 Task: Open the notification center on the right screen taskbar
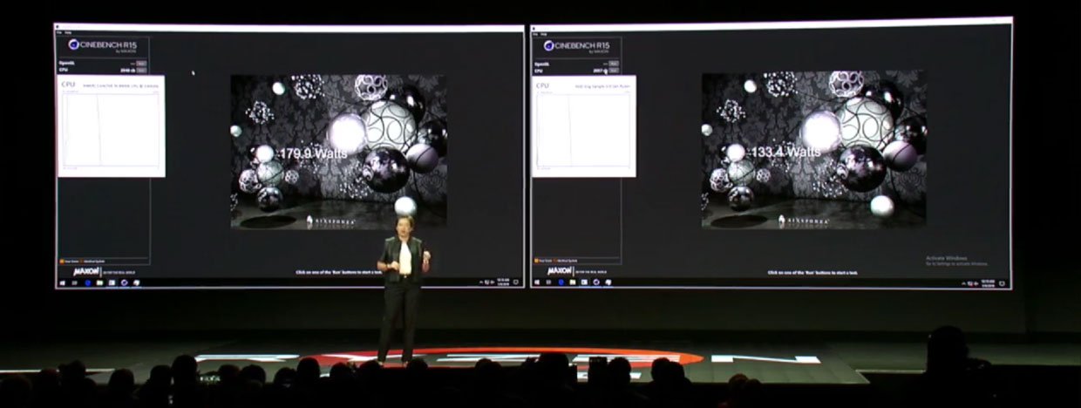[1002, 283]
